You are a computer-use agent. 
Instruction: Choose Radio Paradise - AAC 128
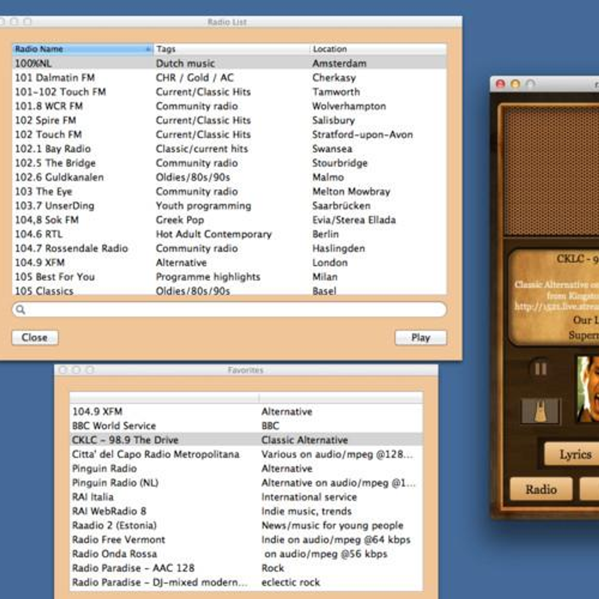pos(246,568)
